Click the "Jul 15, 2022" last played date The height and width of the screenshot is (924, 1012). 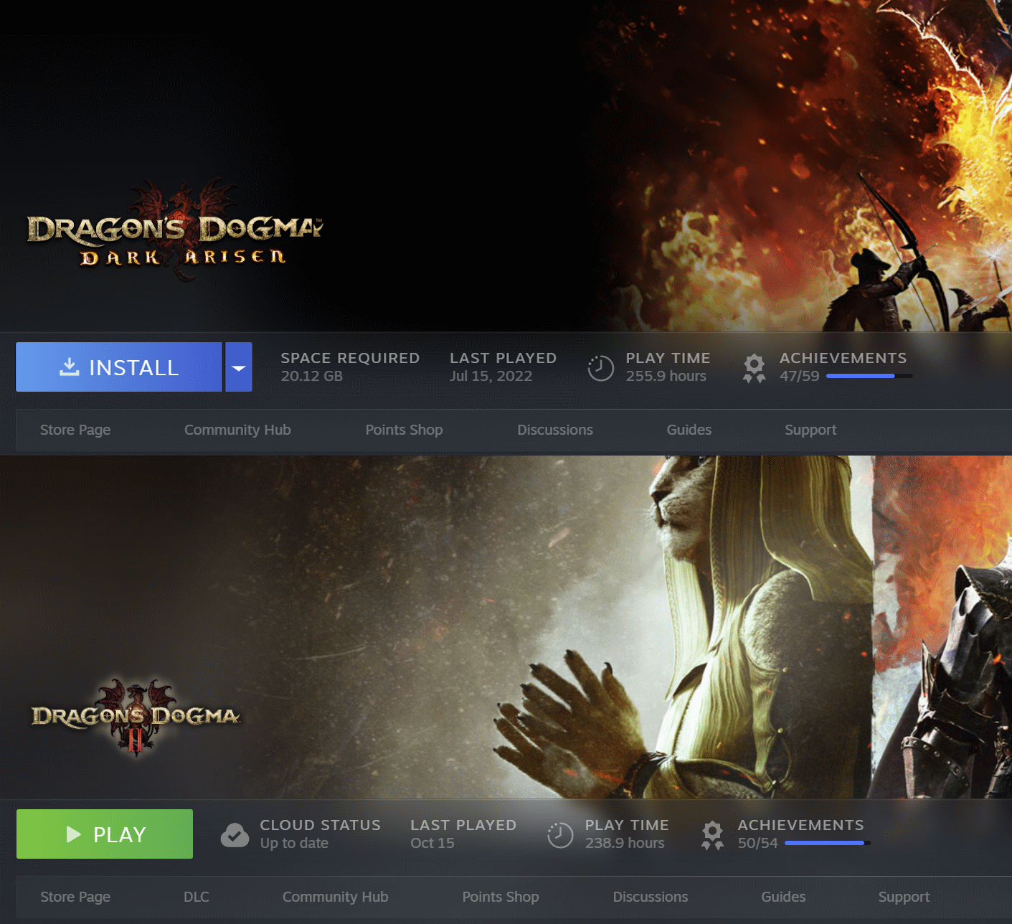point(491,376)
